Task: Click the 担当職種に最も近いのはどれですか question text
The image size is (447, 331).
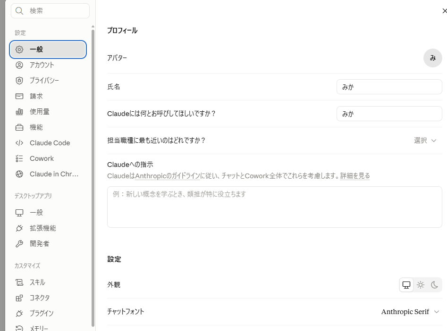Action: [x=156, y=141]
